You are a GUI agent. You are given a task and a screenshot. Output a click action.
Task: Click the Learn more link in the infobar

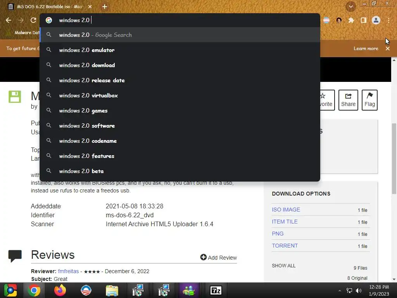[366, 49]
